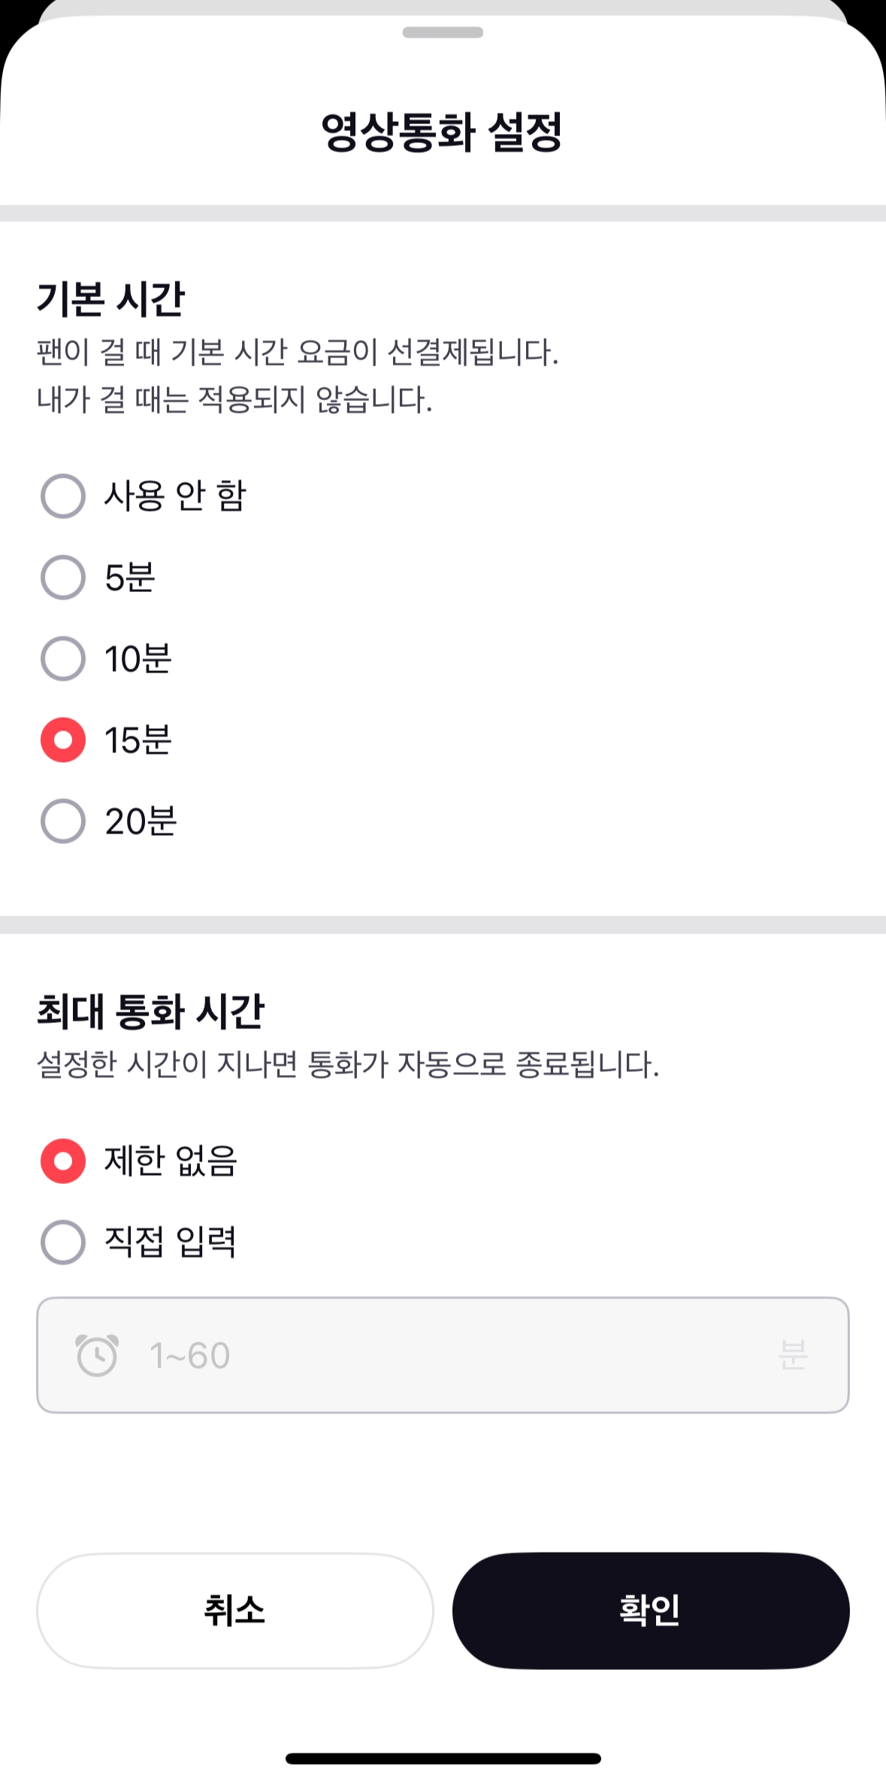886x1782 pixels.
Task: Click the 제한 없음 label text
Action: point(171,1161)
